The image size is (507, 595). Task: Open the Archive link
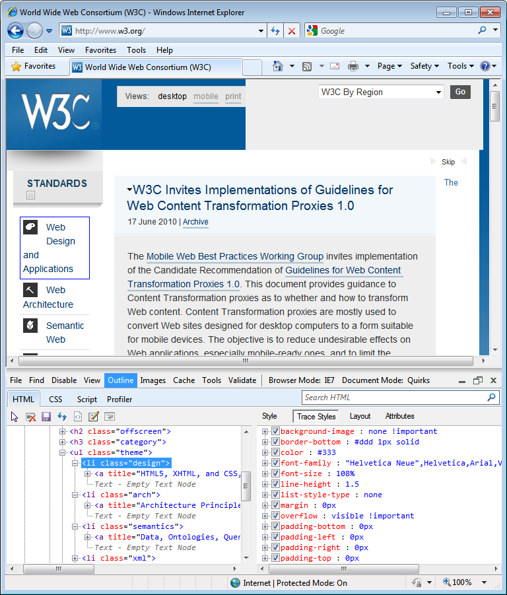coord(195,222)
